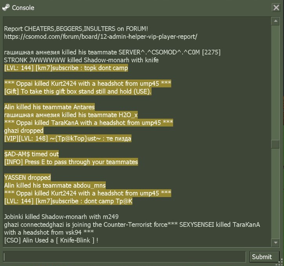Click the console scrollbar thumb
The image size is (284, 266).
point(275,144)
